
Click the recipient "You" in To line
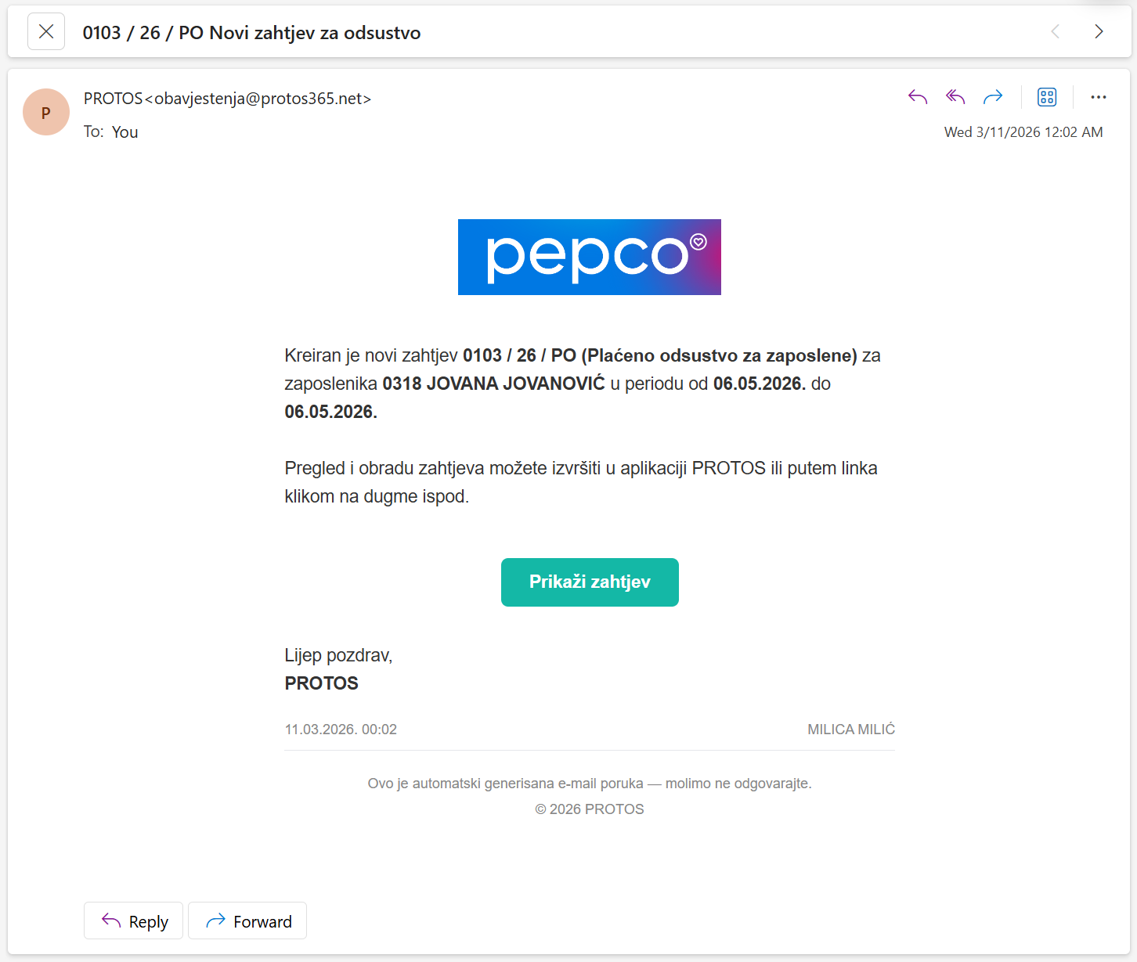coord(125,132)
